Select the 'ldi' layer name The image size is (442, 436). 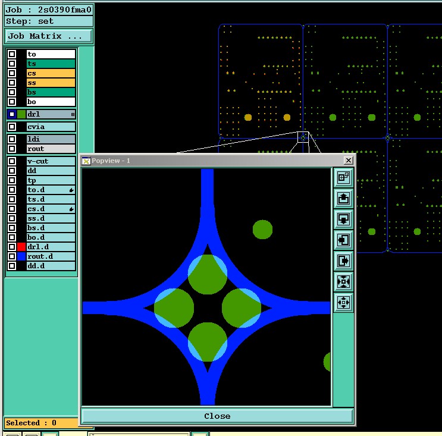[51, 139]
